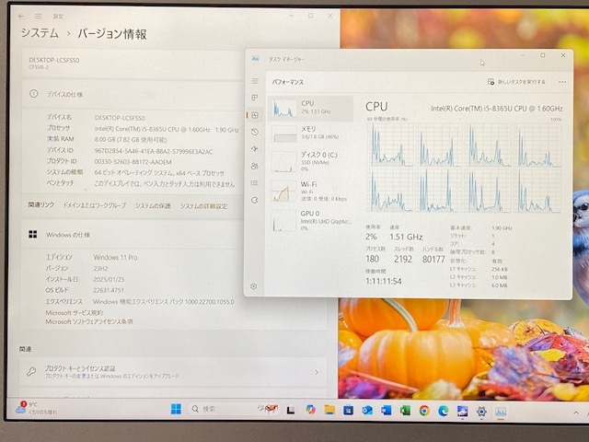
Task: Collapse the Windows の仕様 section
Action: [132, 235]
